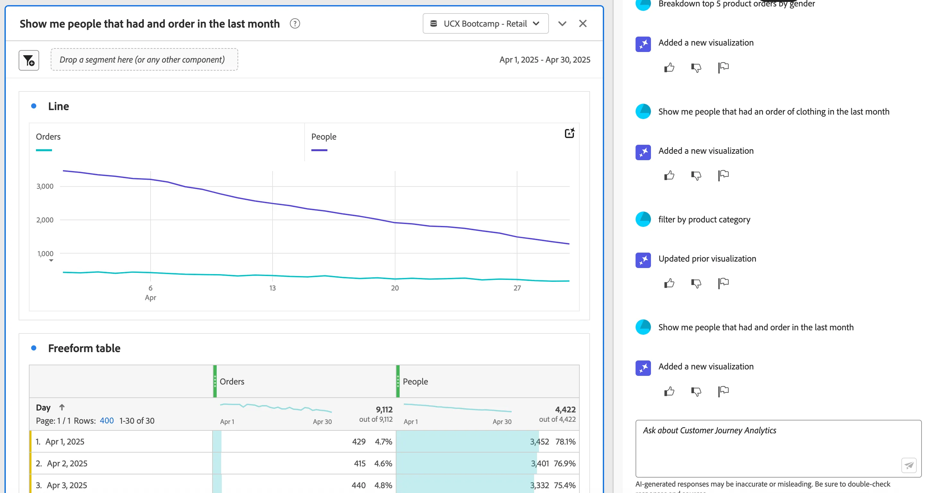
Task: Collapse the panel with the chevron
Action: click(562, 24)
